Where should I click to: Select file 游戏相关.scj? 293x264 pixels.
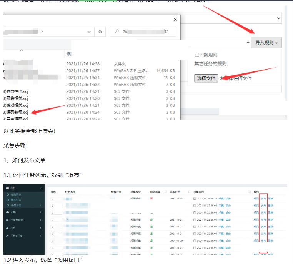[x=16, y=105]
